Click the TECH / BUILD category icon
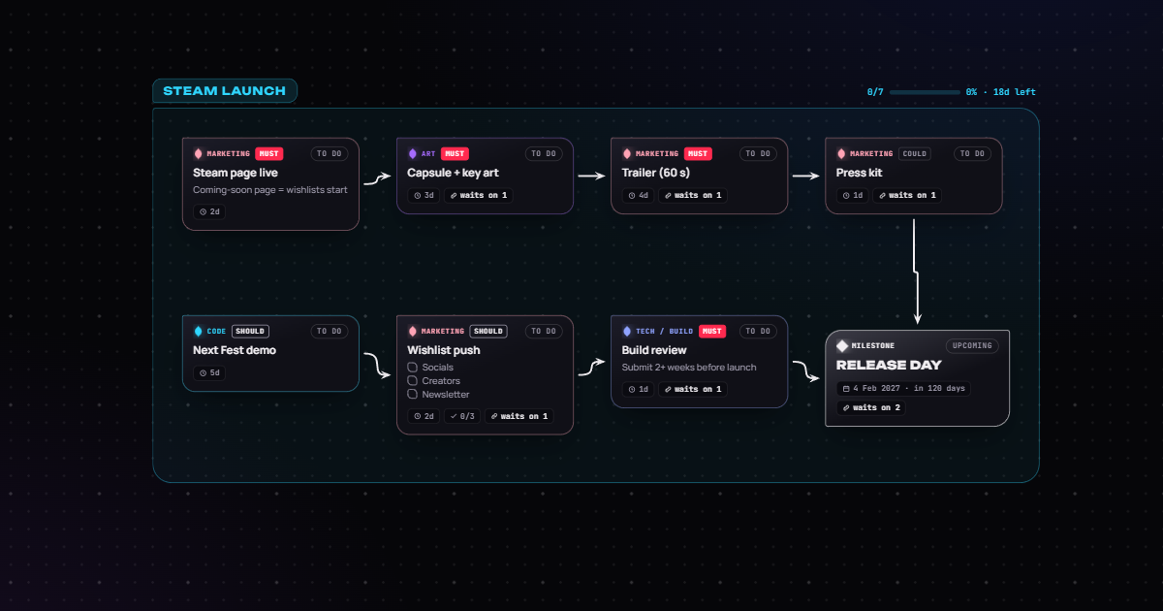 click(627, 331)
